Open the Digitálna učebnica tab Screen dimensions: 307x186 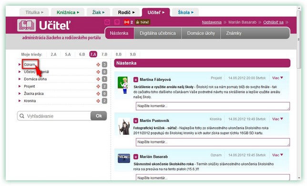158,33
